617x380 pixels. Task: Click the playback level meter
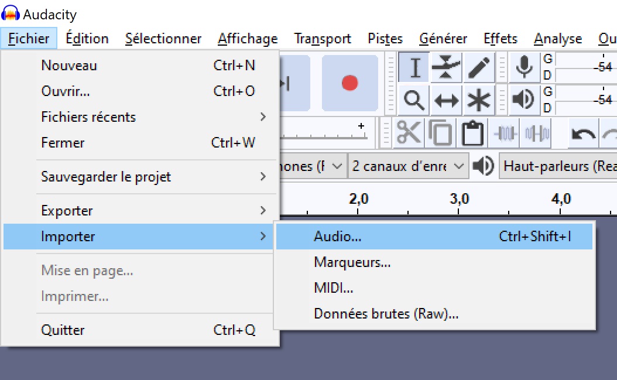[587, 99]
